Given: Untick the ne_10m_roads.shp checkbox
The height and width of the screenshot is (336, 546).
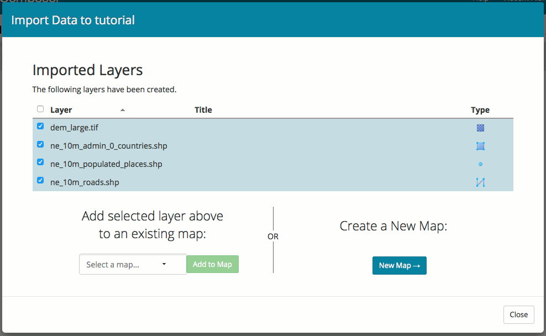Looking at the screenshot, I should 40,181.
